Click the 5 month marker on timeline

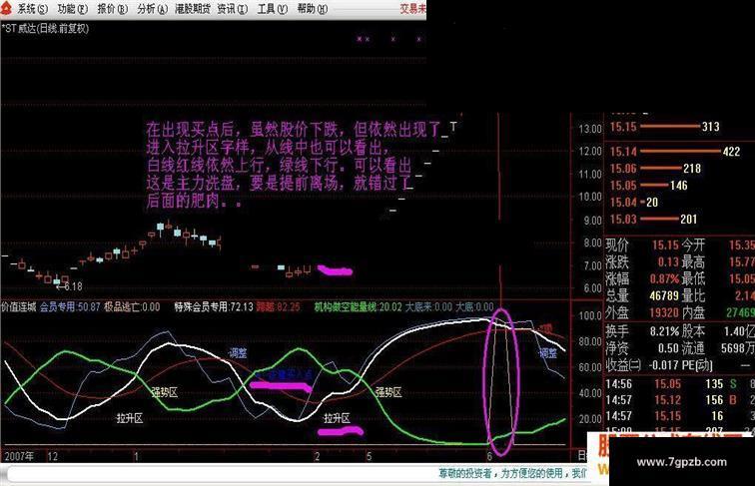click(369, 456)
